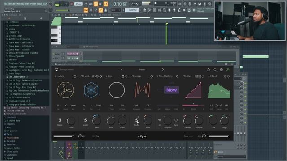Click the Time Machine In icon

(x=160, y=120)
